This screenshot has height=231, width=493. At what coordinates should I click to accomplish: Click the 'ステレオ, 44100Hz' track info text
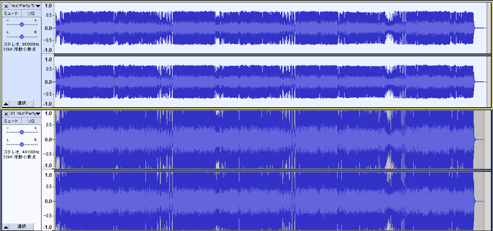click(x=21, y=152)
